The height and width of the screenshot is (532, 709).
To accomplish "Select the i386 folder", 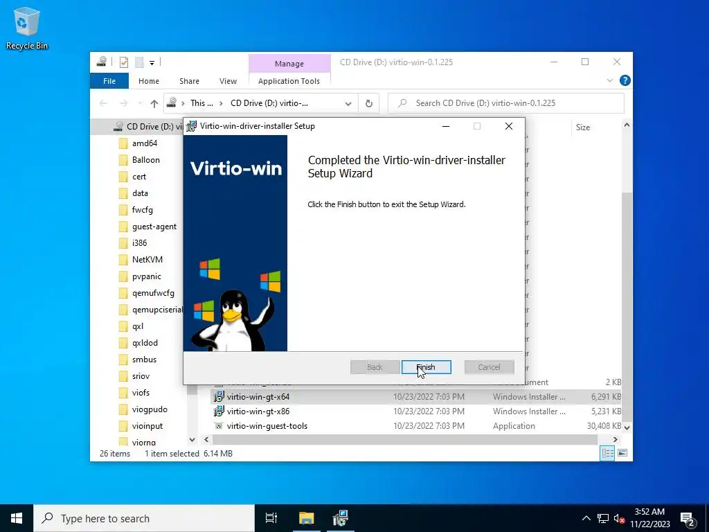I will click(x=139, y=243).
